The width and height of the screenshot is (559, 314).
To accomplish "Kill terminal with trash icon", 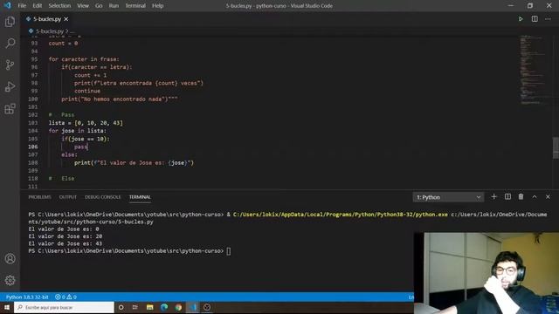I will [x=521, y=196].
